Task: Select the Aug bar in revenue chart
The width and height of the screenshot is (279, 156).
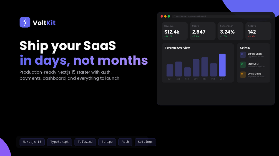Action: click(x=179, y=69)
